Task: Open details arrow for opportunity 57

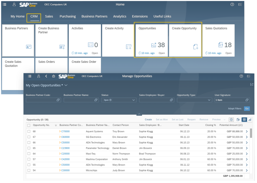Action: click(247, 159)
